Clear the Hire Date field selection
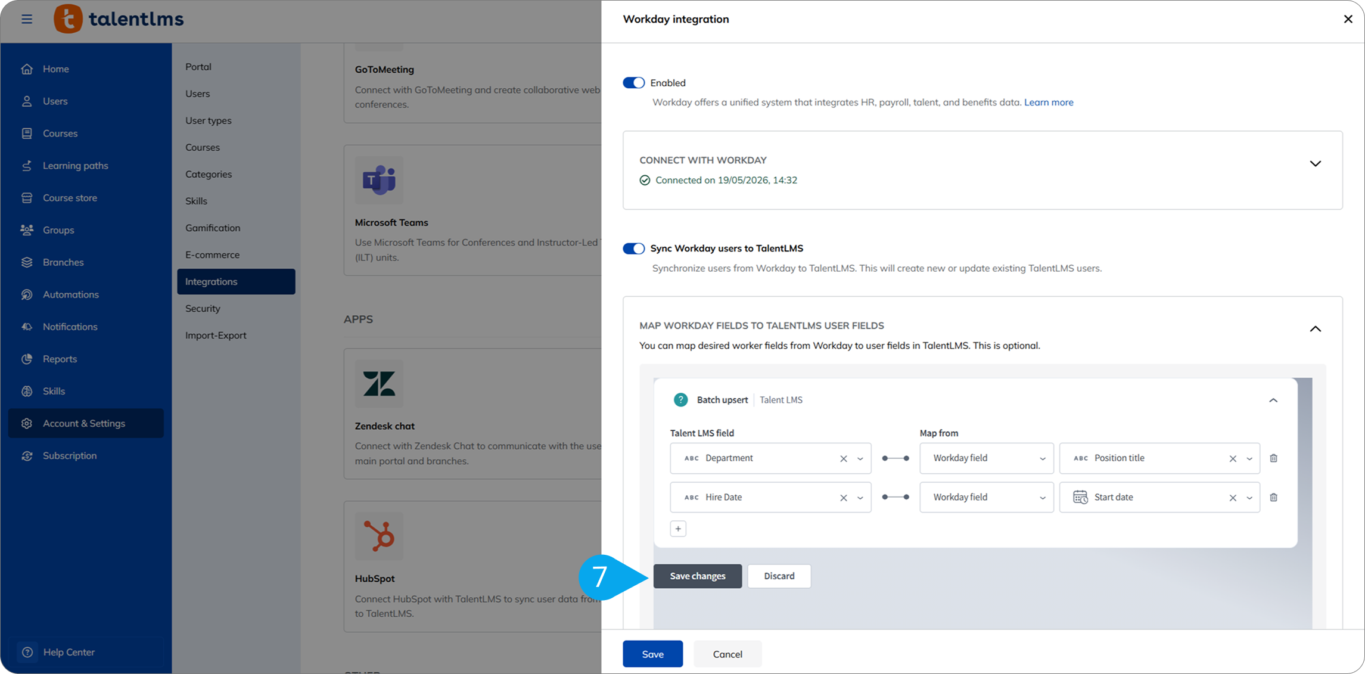The image size is (1365, 674). pyautogui.click(x=844, y=498)
